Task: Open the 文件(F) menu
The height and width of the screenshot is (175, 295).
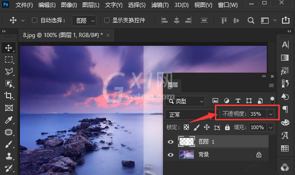Action: 24,5
